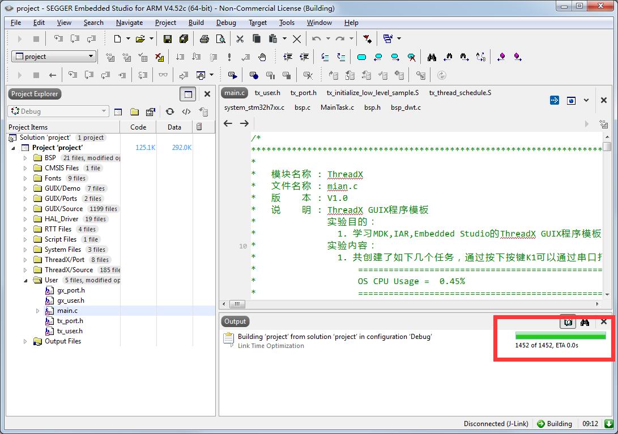618x434 pixels.
Task: Click the New File icon
Action: coord(117,38)
